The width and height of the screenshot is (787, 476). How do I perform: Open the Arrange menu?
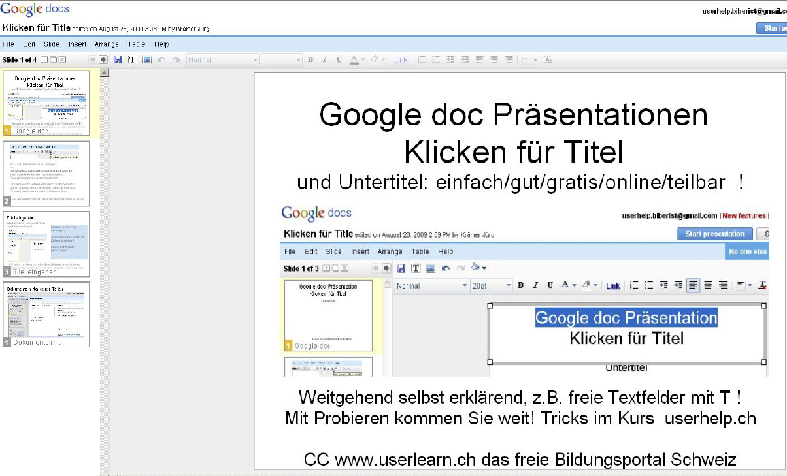coord(107,44)
